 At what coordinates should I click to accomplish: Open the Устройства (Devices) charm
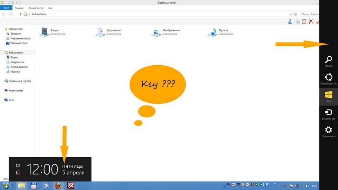coord(329,114)
